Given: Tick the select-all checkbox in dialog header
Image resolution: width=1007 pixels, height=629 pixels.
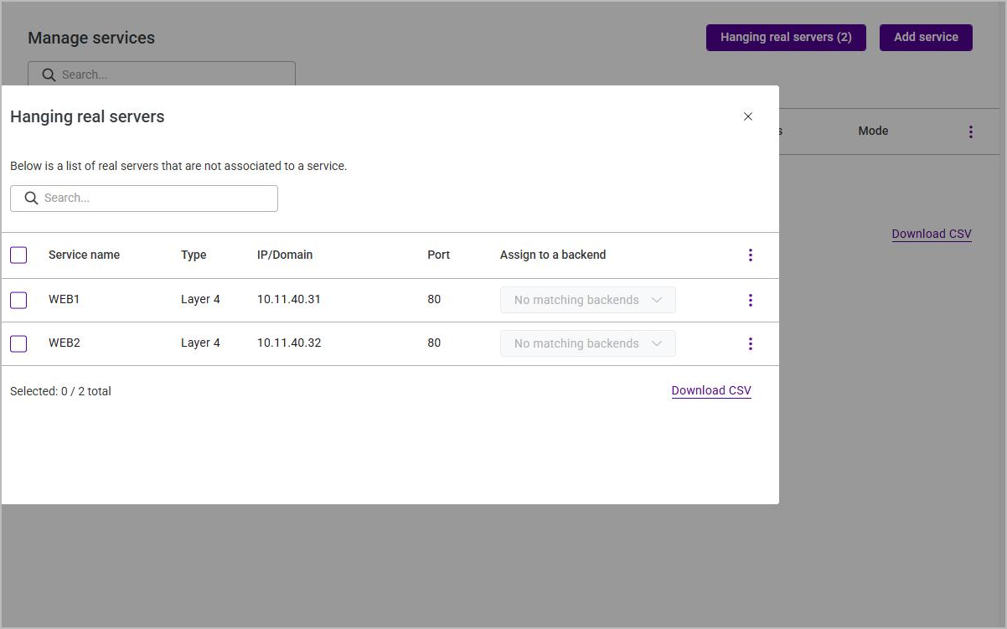Looking at the screenshot, I should [x=18, y=255].
